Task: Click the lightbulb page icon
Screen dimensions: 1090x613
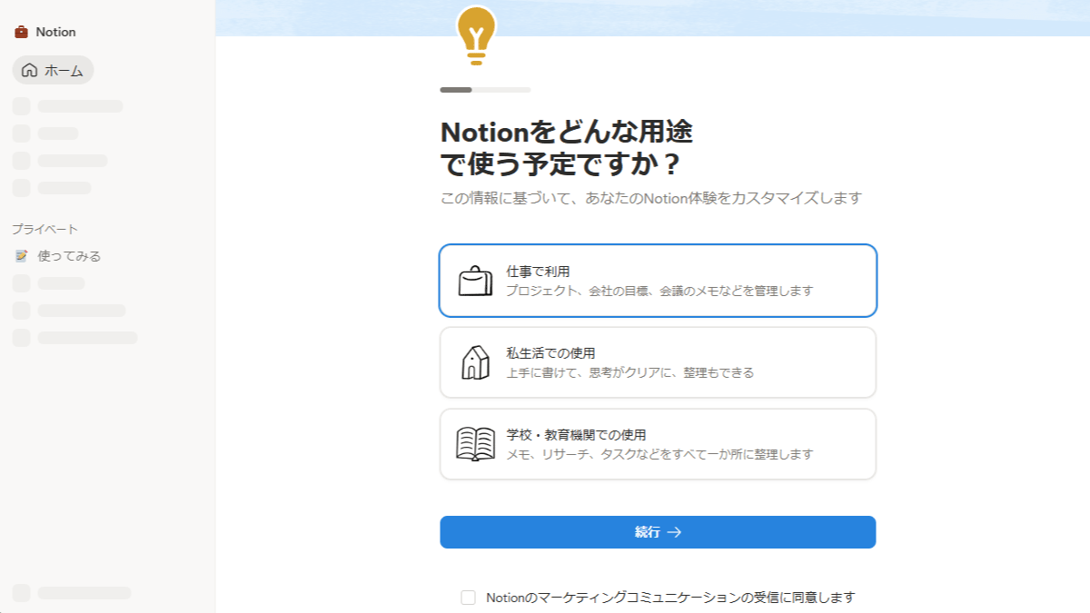Action: pyautogui.click(x=476, y=35)
